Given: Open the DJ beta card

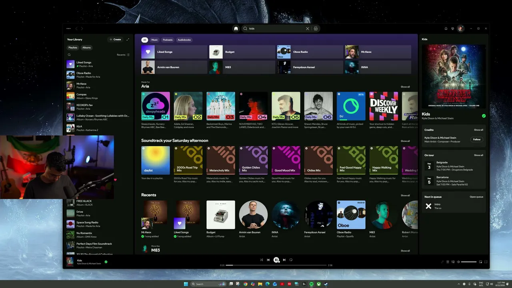Looking at the screenshot, I should coord(351,106).
